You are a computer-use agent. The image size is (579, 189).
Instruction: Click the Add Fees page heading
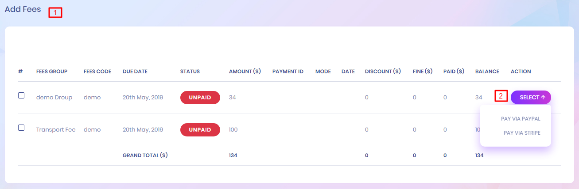[23, 10]
